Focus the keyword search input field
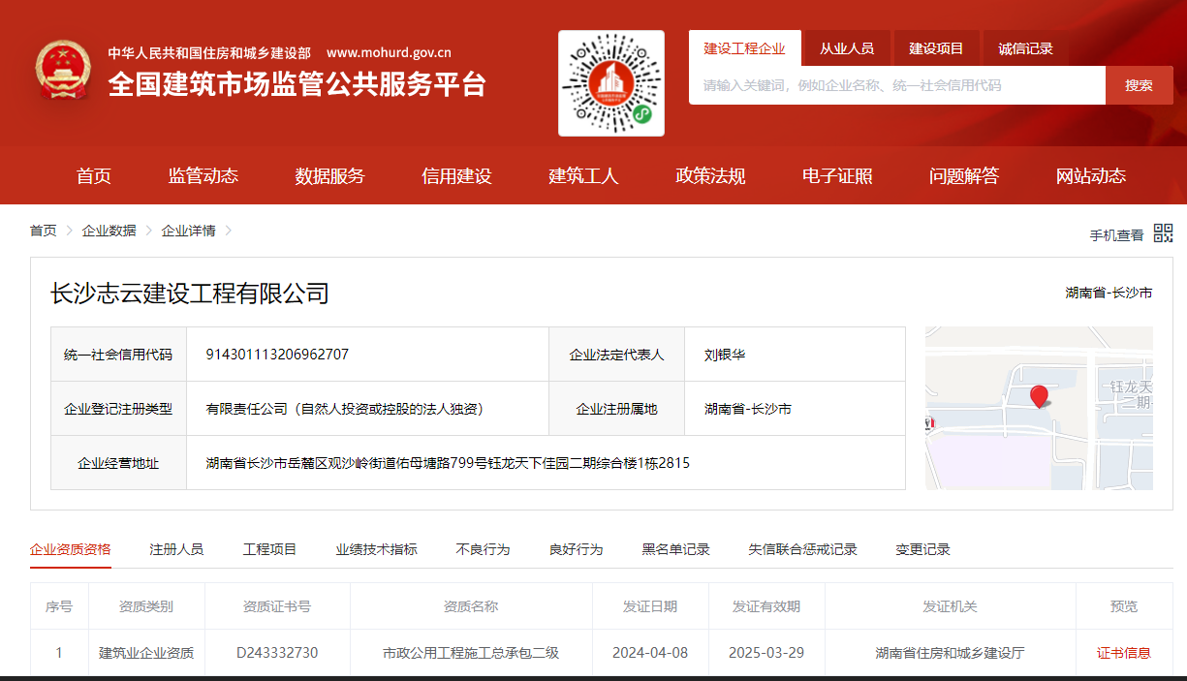Screen dimensions: 1187x681 coord(897,85)
